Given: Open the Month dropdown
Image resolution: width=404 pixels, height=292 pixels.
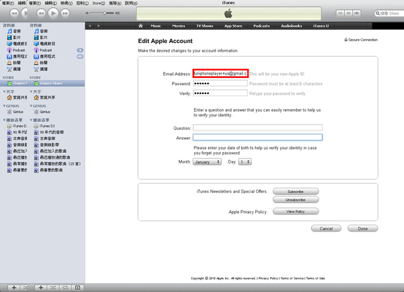Looking at the screenshot, I should point(207,161).
